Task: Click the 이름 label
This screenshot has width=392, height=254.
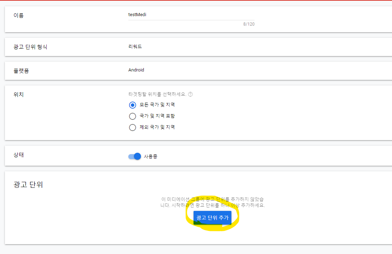Action: [x=19, y=15]
